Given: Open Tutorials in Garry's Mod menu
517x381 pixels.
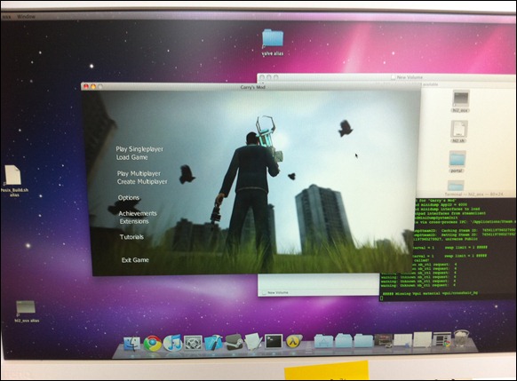Looking at the screenshot, I should (x=131, y=237).
